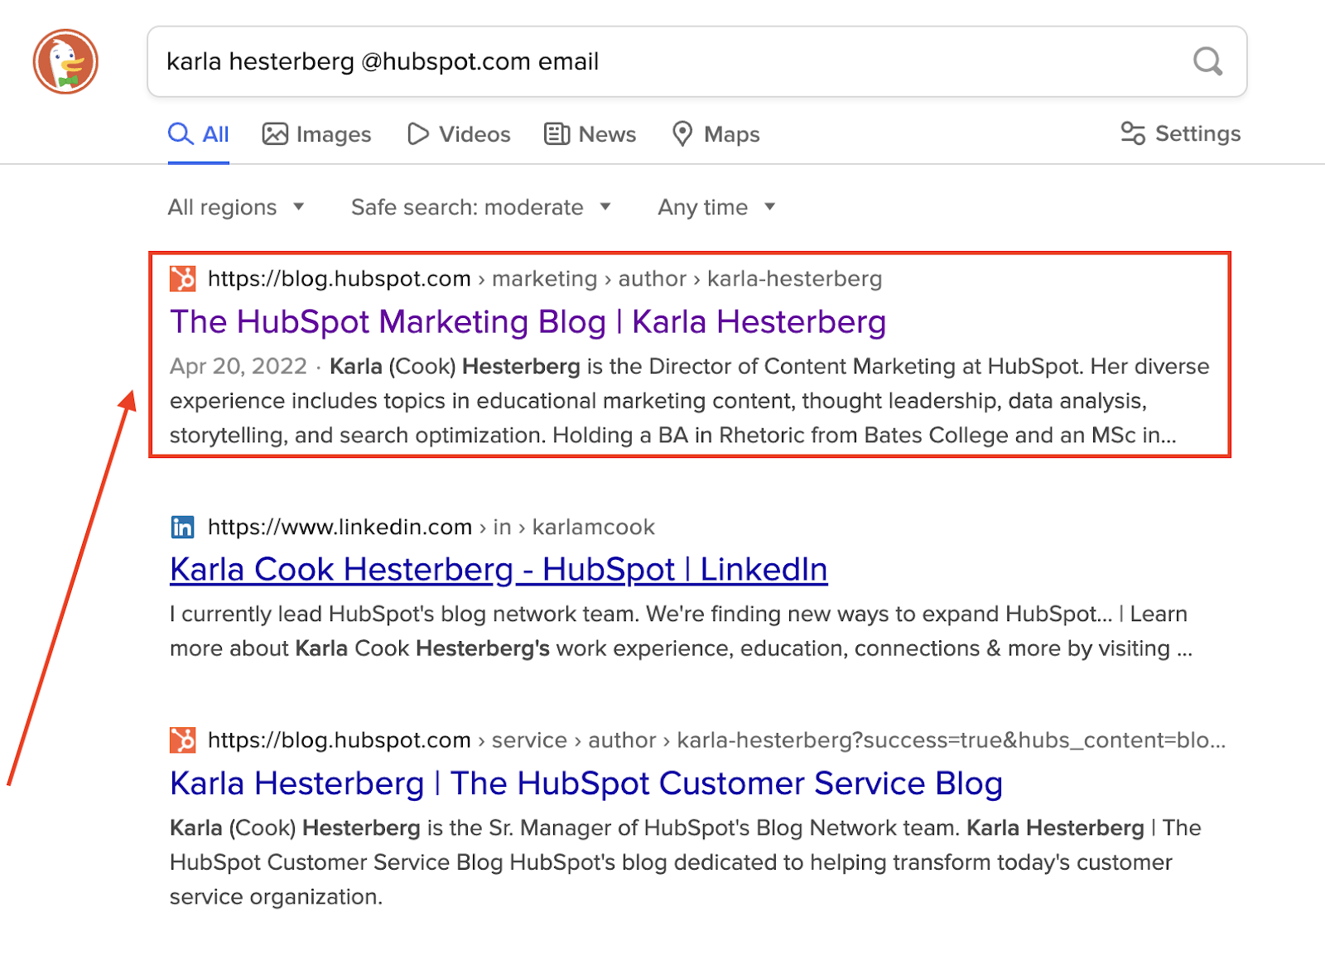The height and width of the screenshot is (955, 1325).
Task: Click the snippet starting 'Apr 20, 2022'
Action: (689, 401)
